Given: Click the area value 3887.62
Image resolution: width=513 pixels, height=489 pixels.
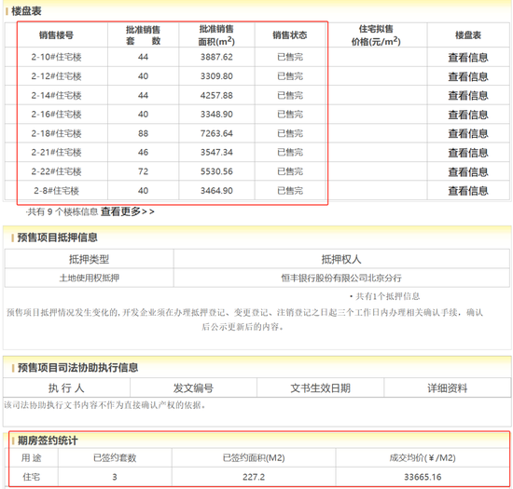Looking at the screenshot, I should (216, 57).
